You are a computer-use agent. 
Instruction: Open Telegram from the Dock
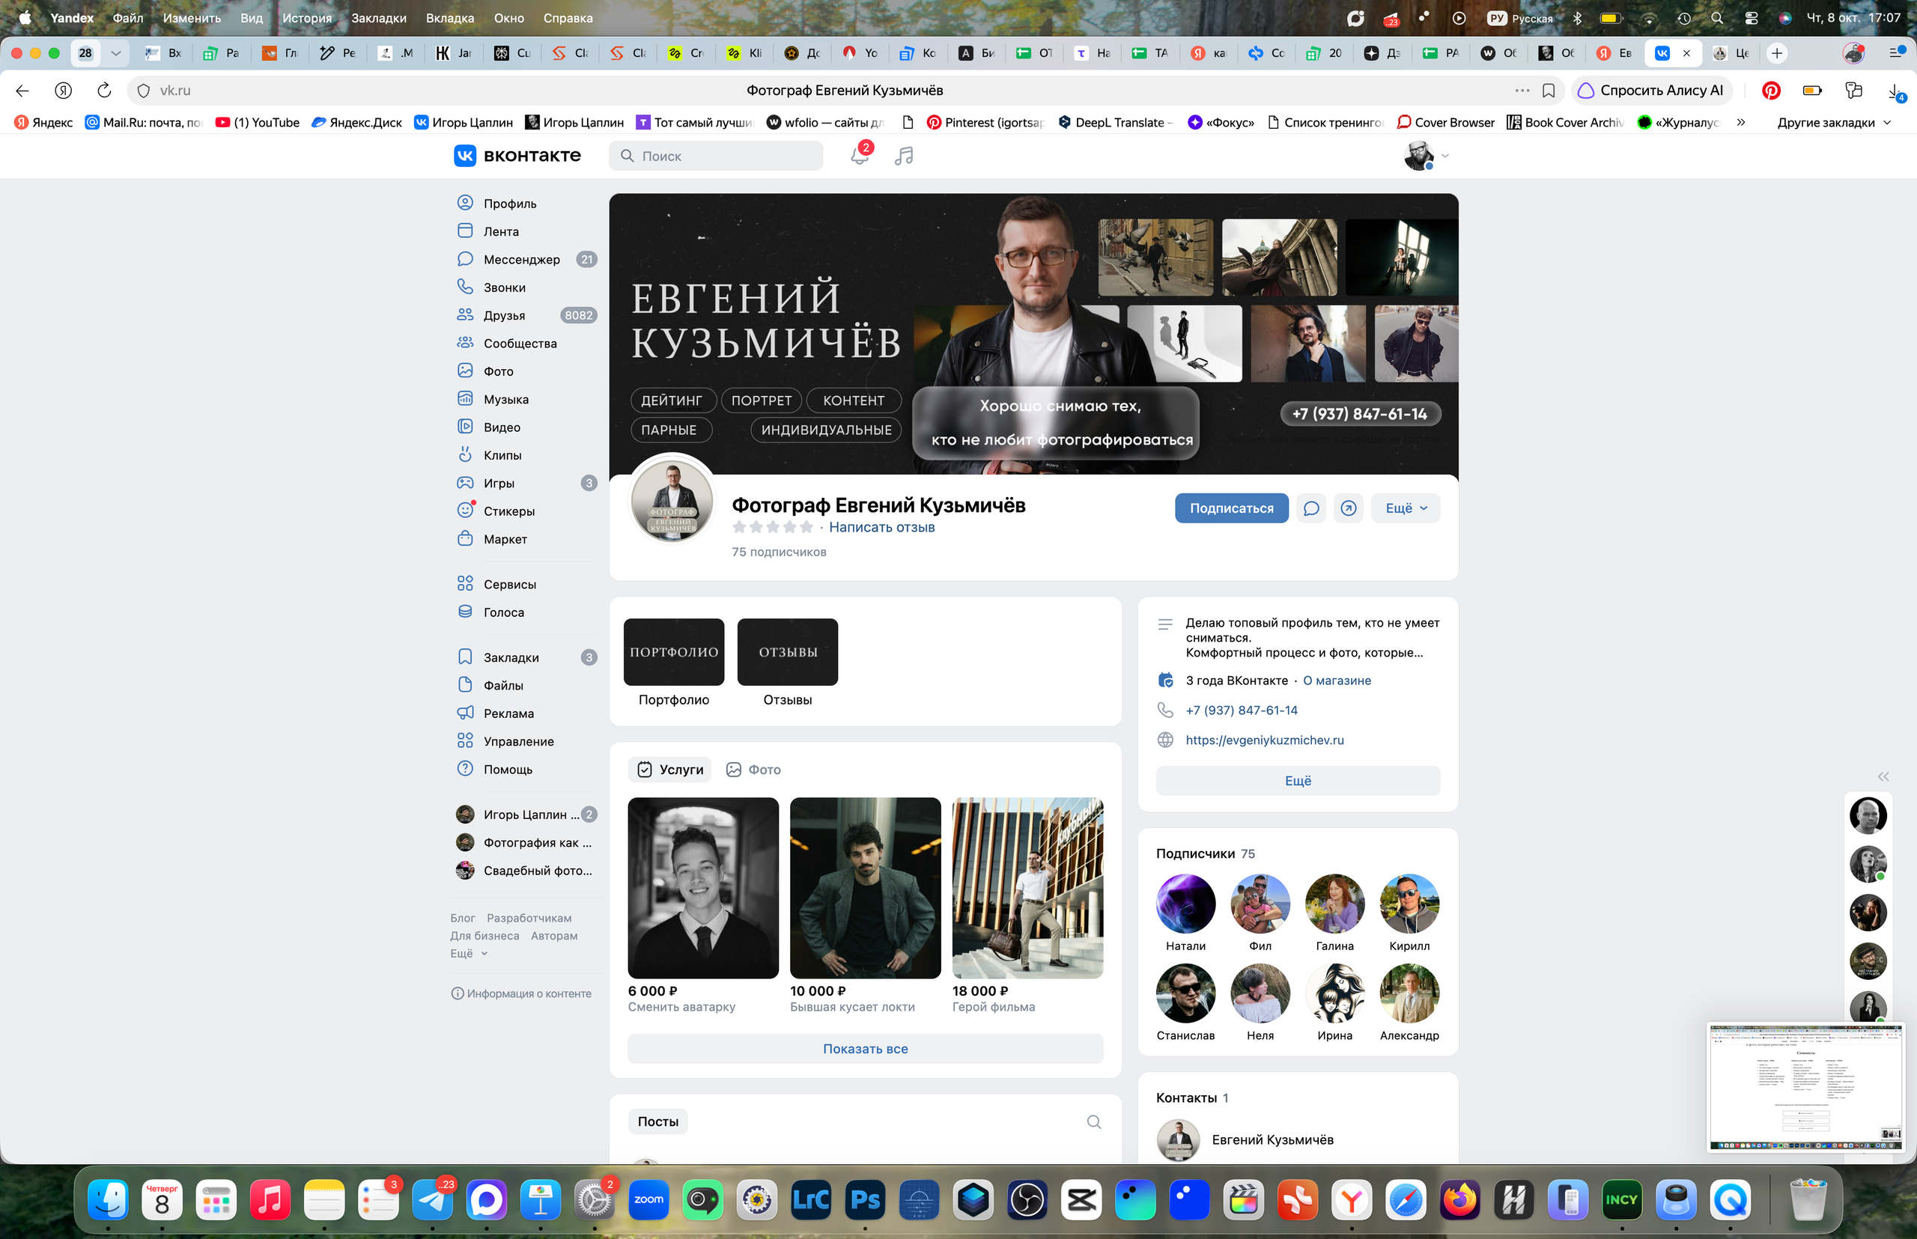point(433,1200)
